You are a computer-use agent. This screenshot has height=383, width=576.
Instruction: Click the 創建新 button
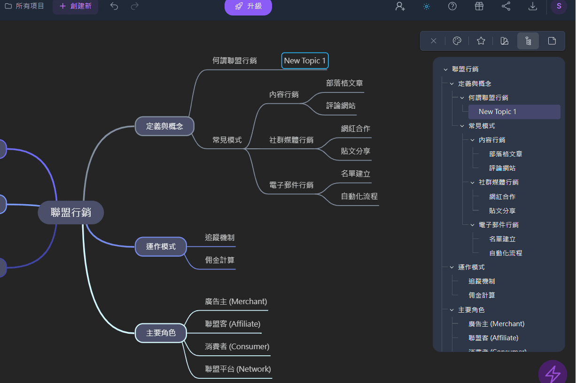click(75, 7)
